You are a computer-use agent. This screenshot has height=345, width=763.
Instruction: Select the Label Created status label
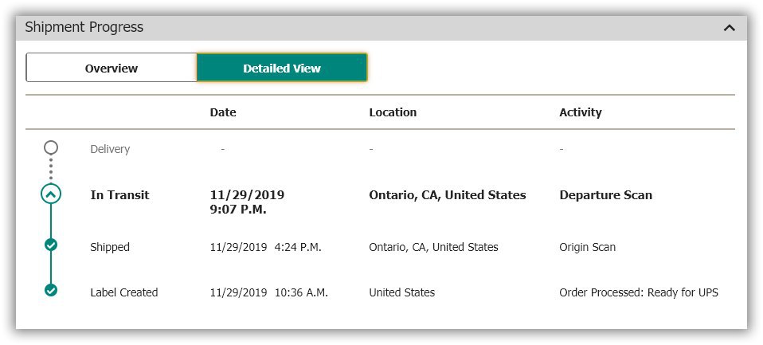point(124,292)
